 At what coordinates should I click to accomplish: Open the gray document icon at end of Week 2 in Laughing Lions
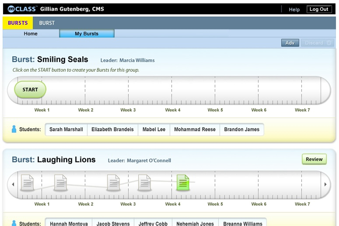tap(114, 183)
